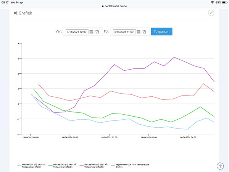Click the expand chart fullscreen icon
229x172 pixels.
click(211, 13)
